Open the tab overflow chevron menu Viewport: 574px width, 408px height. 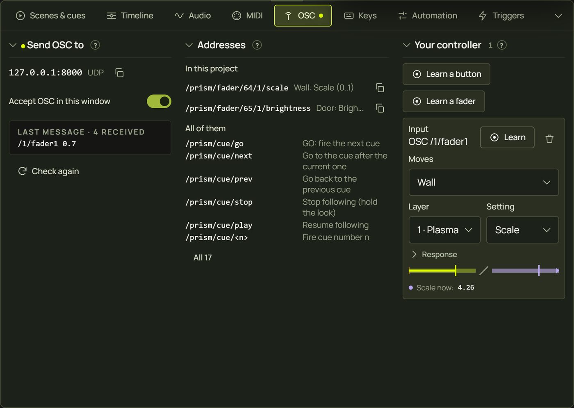(558, 16)
